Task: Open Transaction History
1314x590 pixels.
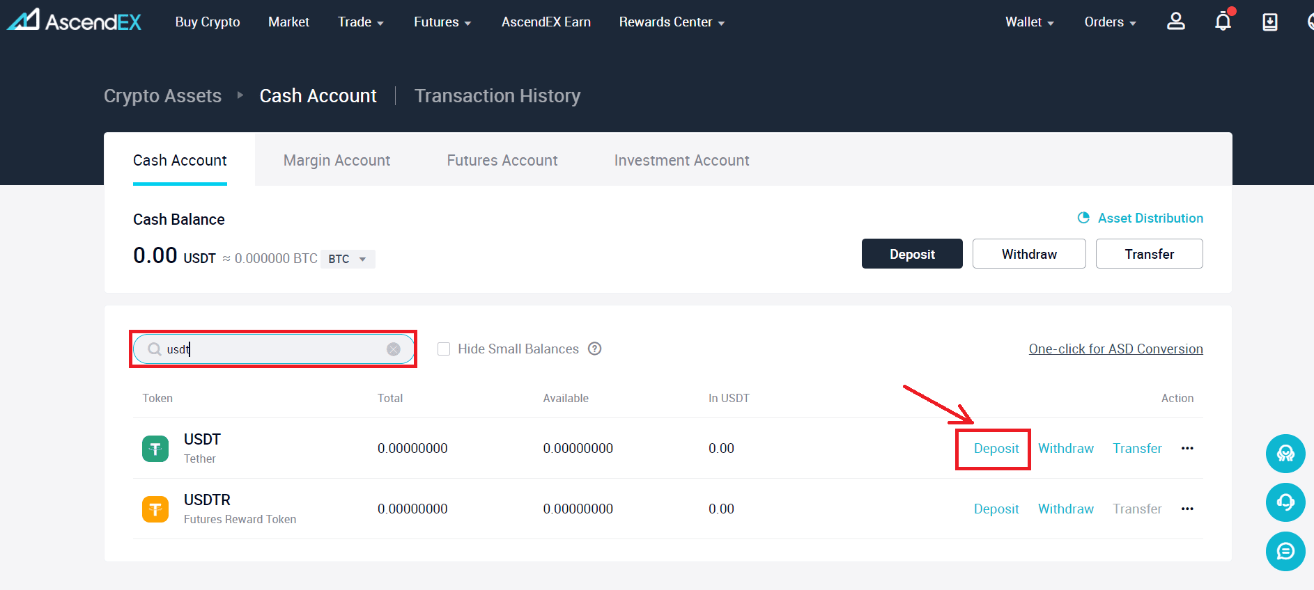Action: click(x=497, y=96)
